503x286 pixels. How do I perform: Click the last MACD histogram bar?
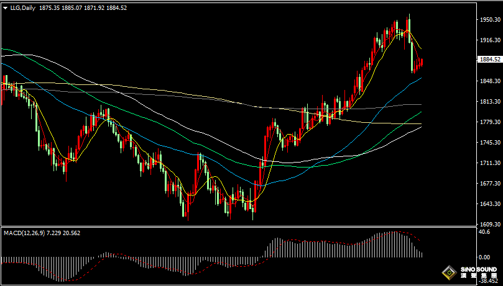point(422,254)
